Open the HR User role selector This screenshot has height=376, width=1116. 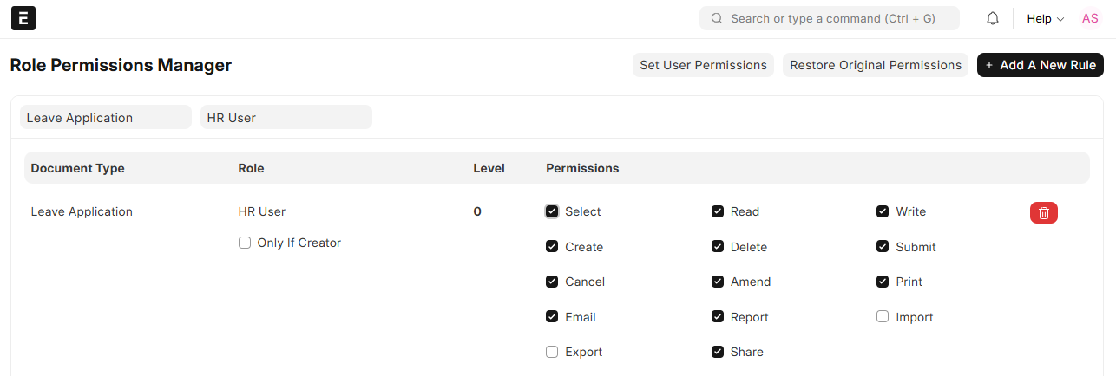[286, 118]
